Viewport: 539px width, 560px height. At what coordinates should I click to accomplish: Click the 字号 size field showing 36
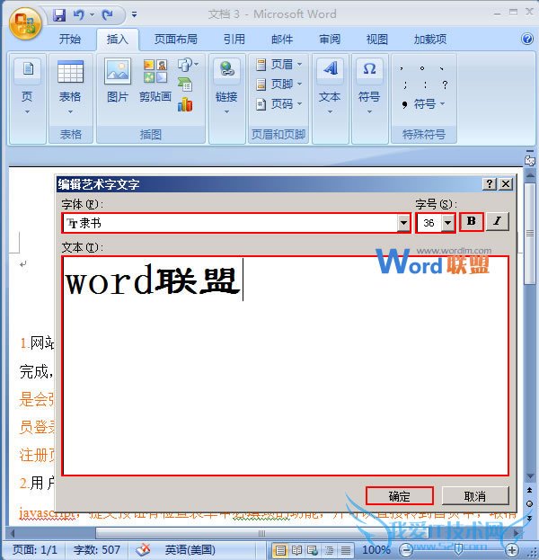click(x=429, y=223)
